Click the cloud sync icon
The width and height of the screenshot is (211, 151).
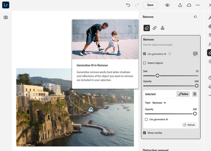click(x=189, y=5)
